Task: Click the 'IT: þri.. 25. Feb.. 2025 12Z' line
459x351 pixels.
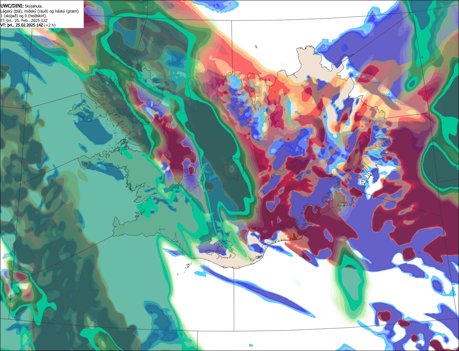Action: click(24, 20)
